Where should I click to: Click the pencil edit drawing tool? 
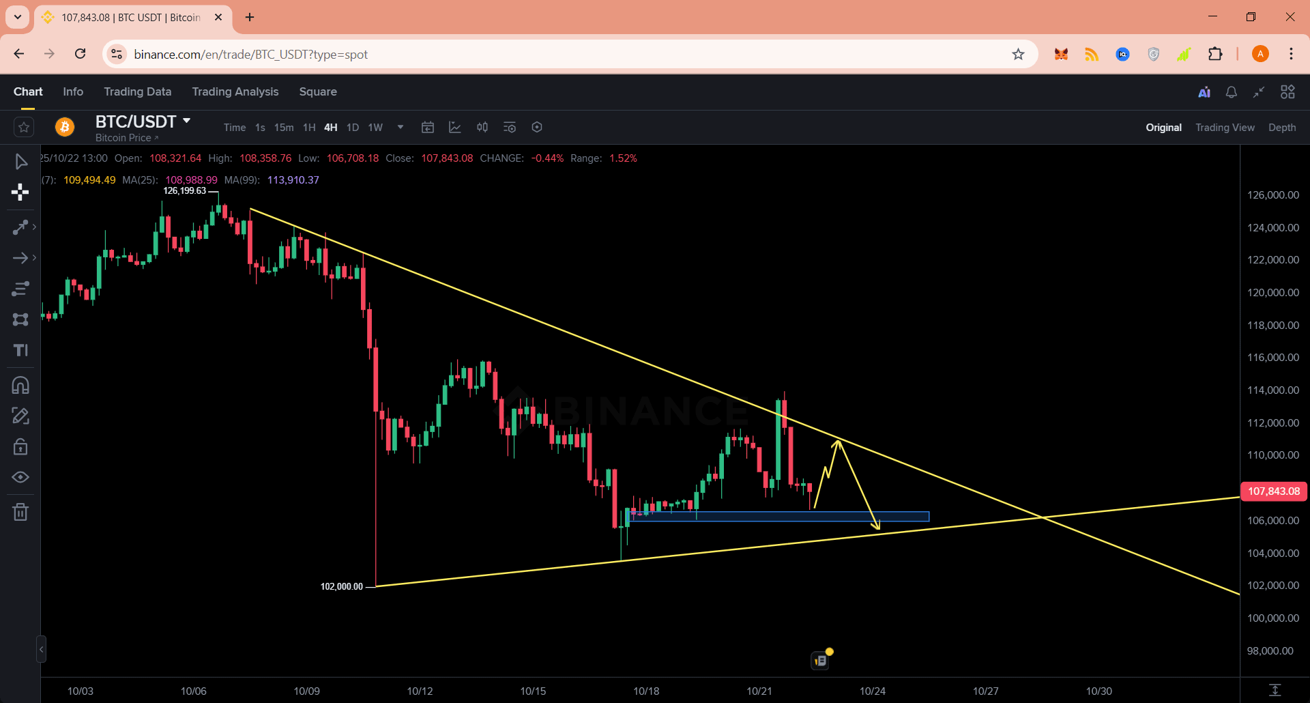(x=20, y=416)
